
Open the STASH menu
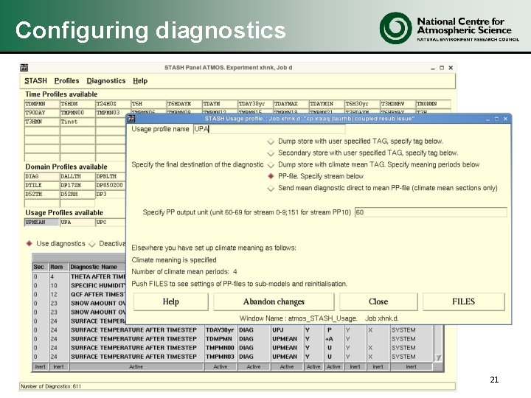tap(35, 81)
